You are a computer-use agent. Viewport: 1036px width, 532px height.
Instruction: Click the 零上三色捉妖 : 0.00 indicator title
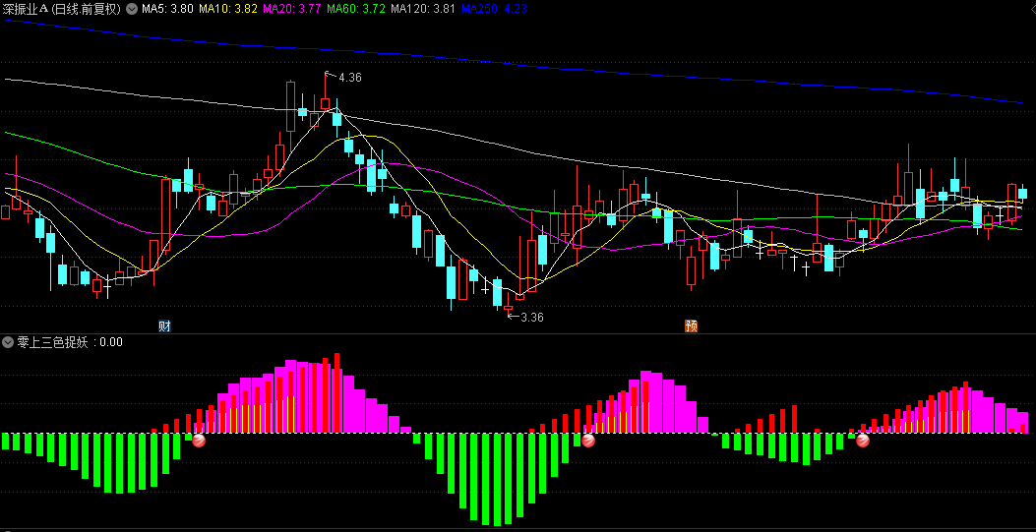70,342
